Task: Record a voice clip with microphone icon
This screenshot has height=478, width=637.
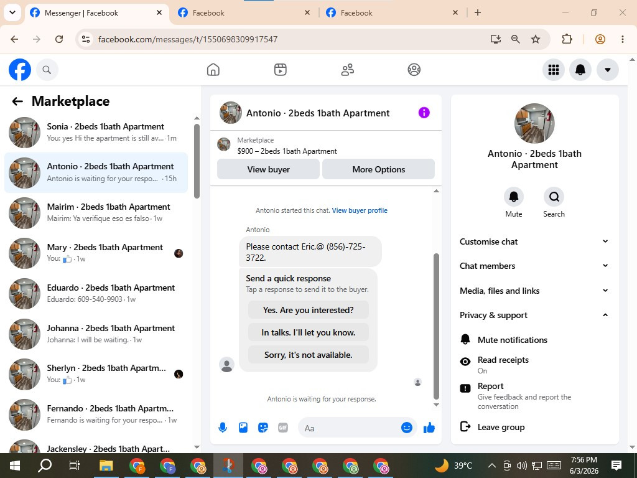Action: point(223,428)
